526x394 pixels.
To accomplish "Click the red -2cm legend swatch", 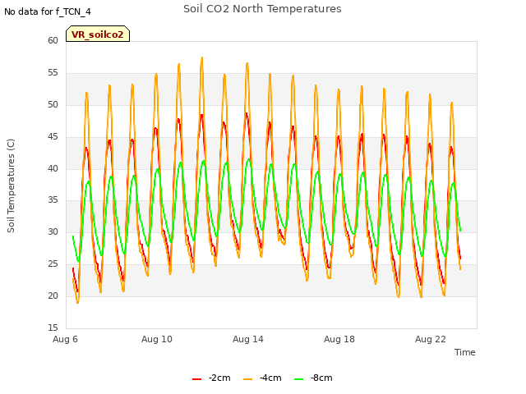I will click(x=197, y=379).
